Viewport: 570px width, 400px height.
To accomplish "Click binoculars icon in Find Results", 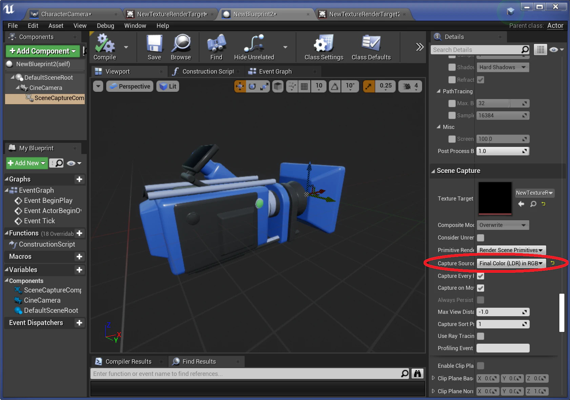I will click(x=418, y=374).
